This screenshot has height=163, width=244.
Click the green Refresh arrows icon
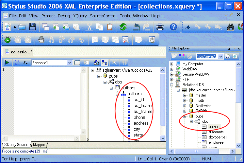(x=123, y=27)
